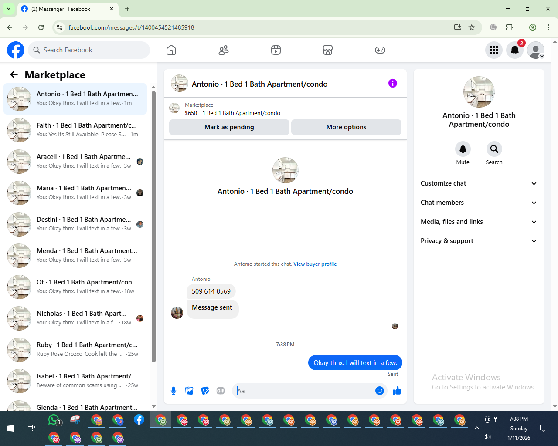Open new browser tab plus button
Screen dimensions: 558x446
coord(127,9)
